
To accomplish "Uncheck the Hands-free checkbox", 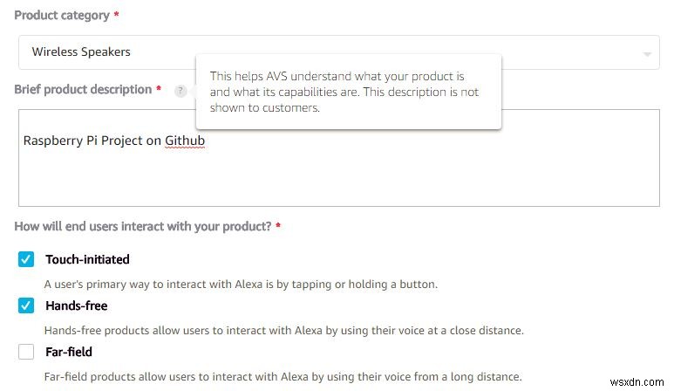I will (x=26, y=306).
